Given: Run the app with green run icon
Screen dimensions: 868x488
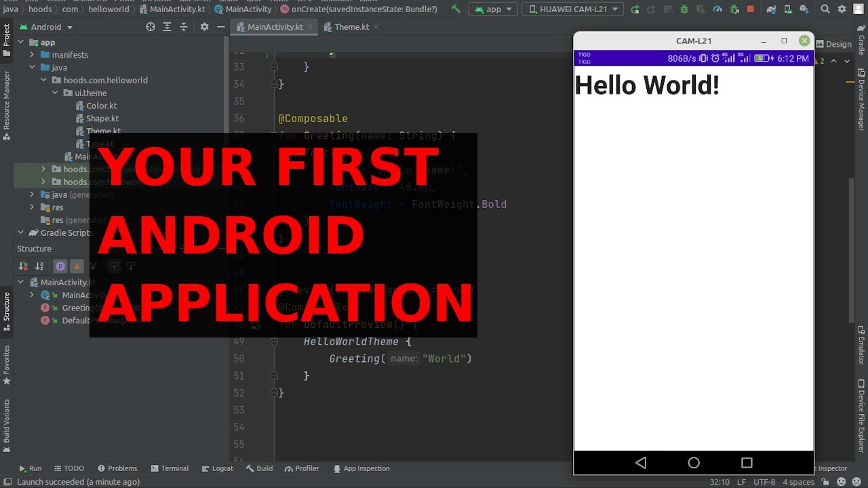Looking at the screenshot, I should point(635,9).
